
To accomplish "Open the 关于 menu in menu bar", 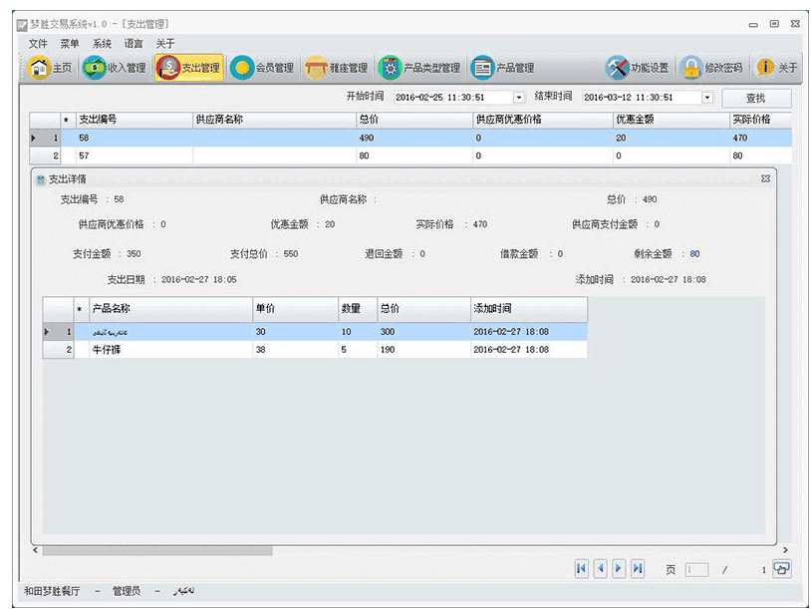I will (165, 44).
